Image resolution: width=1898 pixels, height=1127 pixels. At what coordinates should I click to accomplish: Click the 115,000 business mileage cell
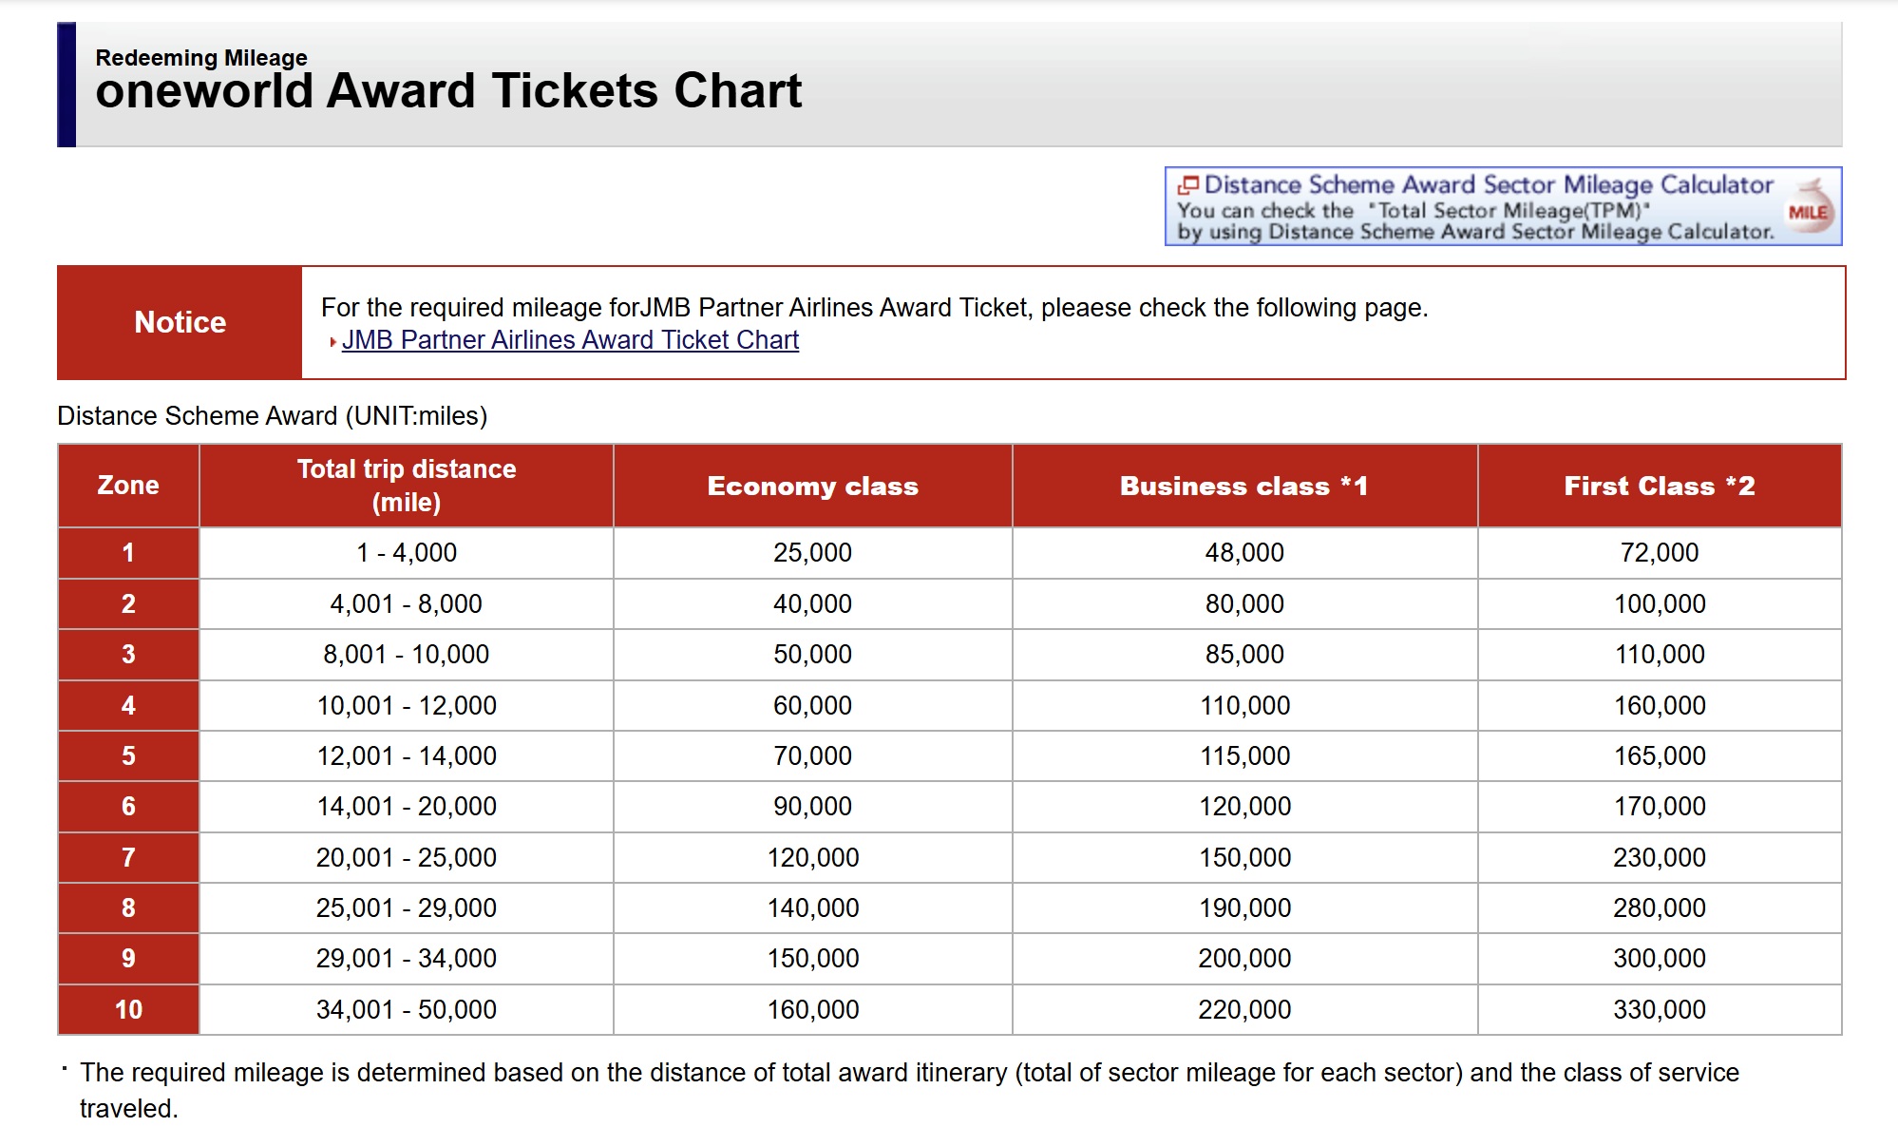pyautogui.click(x=1244, y=756)
